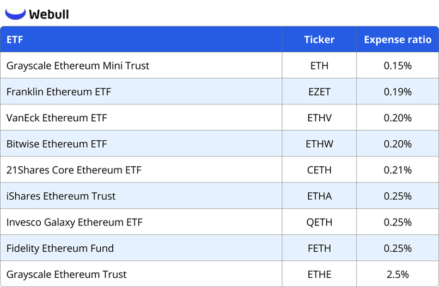Click Bitwise Ethereum ETF name
Viewport: 439px width, 287px height.
[x=57, y=144]
